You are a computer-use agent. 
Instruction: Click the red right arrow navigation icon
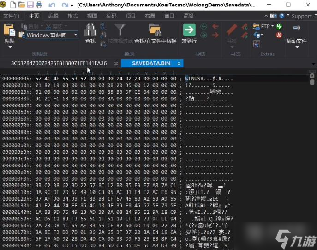[x=215, y=35]
